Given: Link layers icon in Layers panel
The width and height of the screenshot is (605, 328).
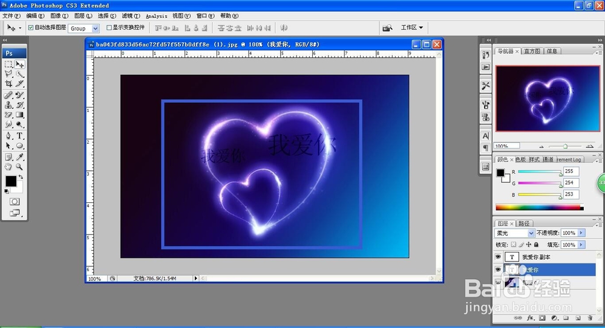Looking at the screenshot, I should point(518,318).
